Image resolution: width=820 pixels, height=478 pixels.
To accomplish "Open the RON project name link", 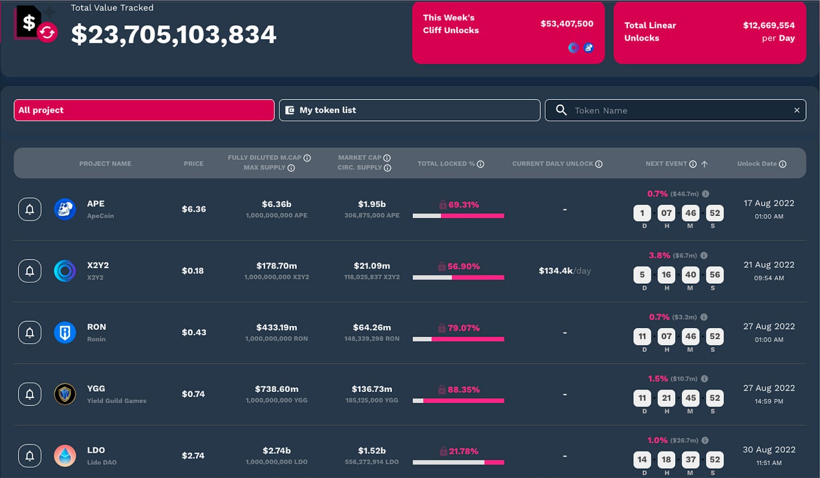I will (x=96, y=327).
